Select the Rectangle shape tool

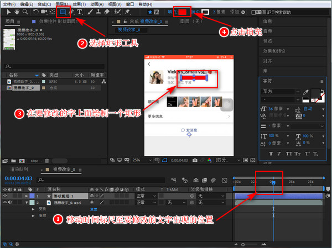[x=64, y=12]
